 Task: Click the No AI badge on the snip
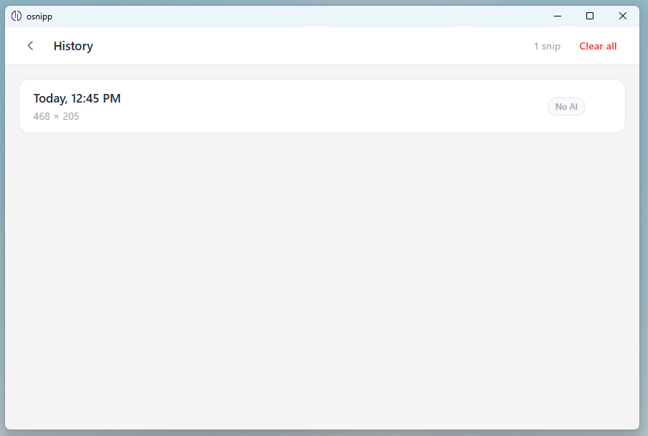pyautogui.click(x=566, y=107)
